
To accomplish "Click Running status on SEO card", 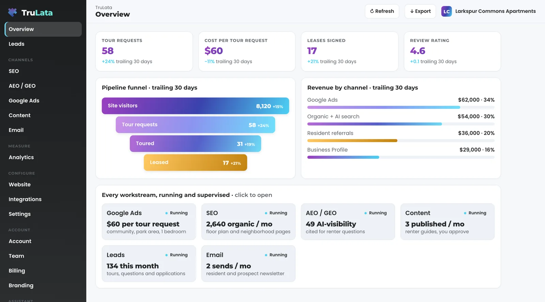I will click(x=276, y=213).
